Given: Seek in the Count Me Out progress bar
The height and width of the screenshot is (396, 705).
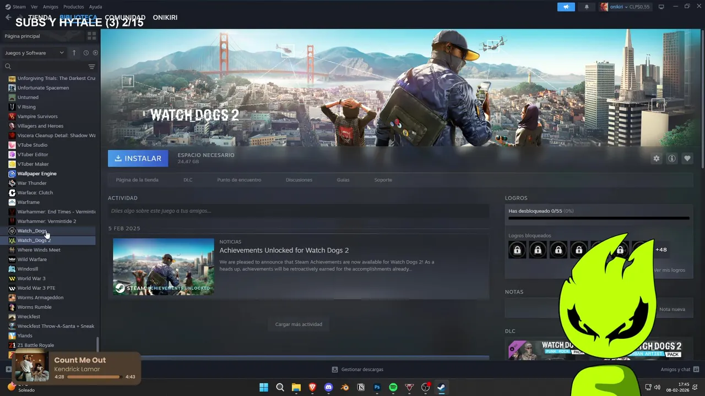Looking at the screenshot, I should point(94,377).
